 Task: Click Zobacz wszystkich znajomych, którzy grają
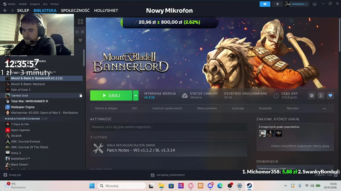tap(300, 146)
